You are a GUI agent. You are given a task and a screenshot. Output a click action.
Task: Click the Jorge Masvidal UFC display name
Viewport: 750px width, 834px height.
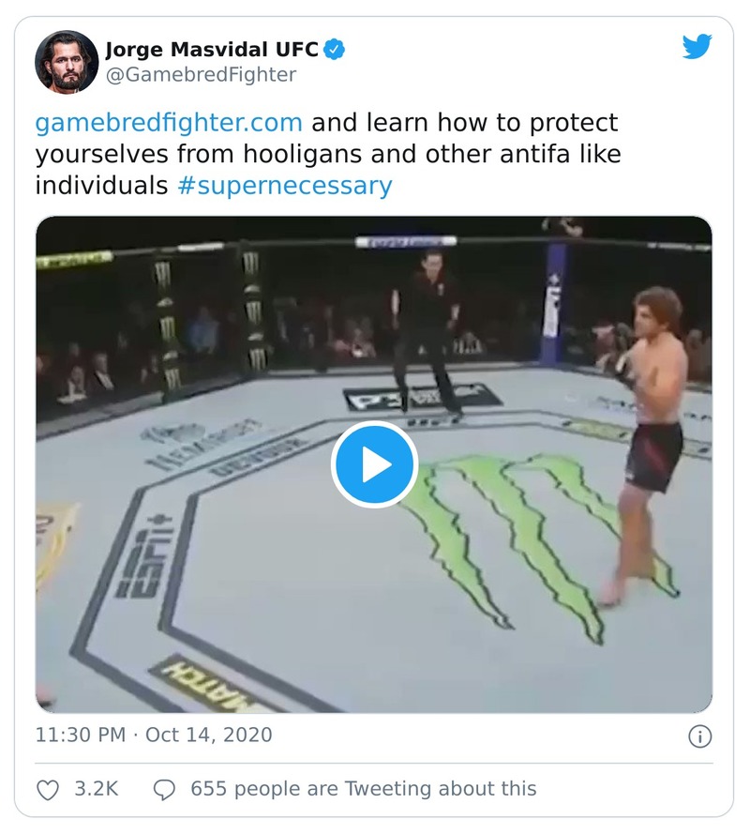point(213,49)
